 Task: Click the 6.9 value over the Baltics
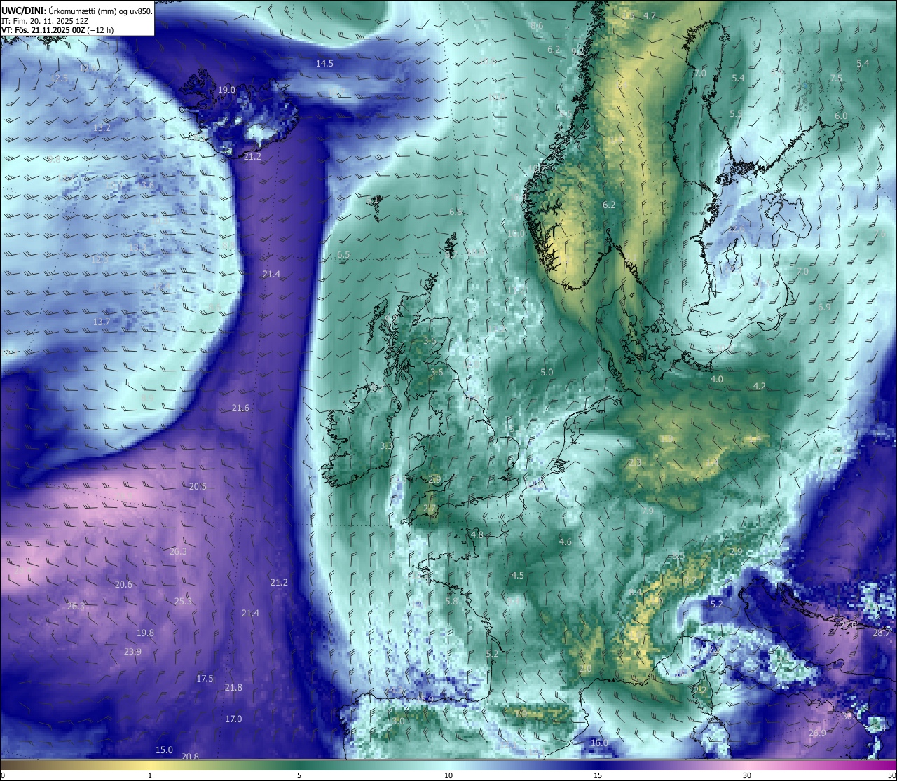click(x=824, y=307)
